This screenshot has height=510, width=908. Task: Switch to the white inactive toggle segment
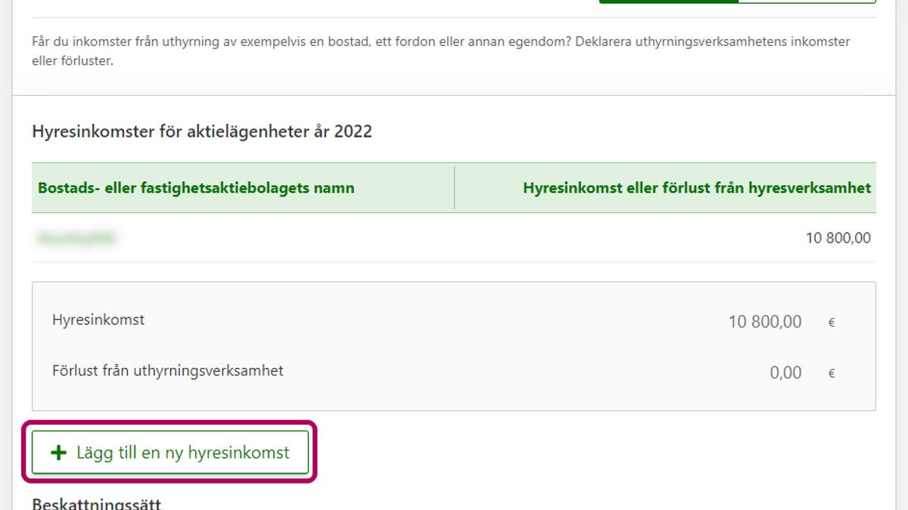807,2
